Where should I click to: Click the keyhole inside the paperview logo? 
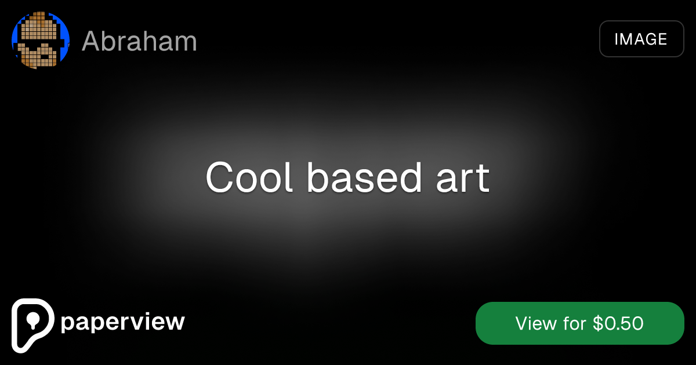pyautogui.click(x=32, y=320)
